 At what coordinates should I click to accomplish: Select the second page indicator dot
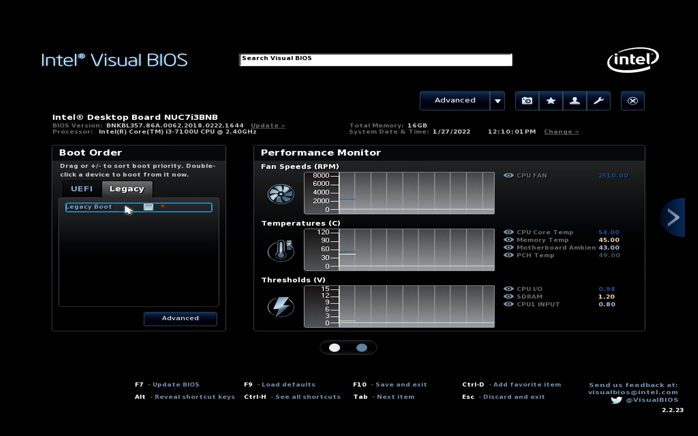pos(362,348)
